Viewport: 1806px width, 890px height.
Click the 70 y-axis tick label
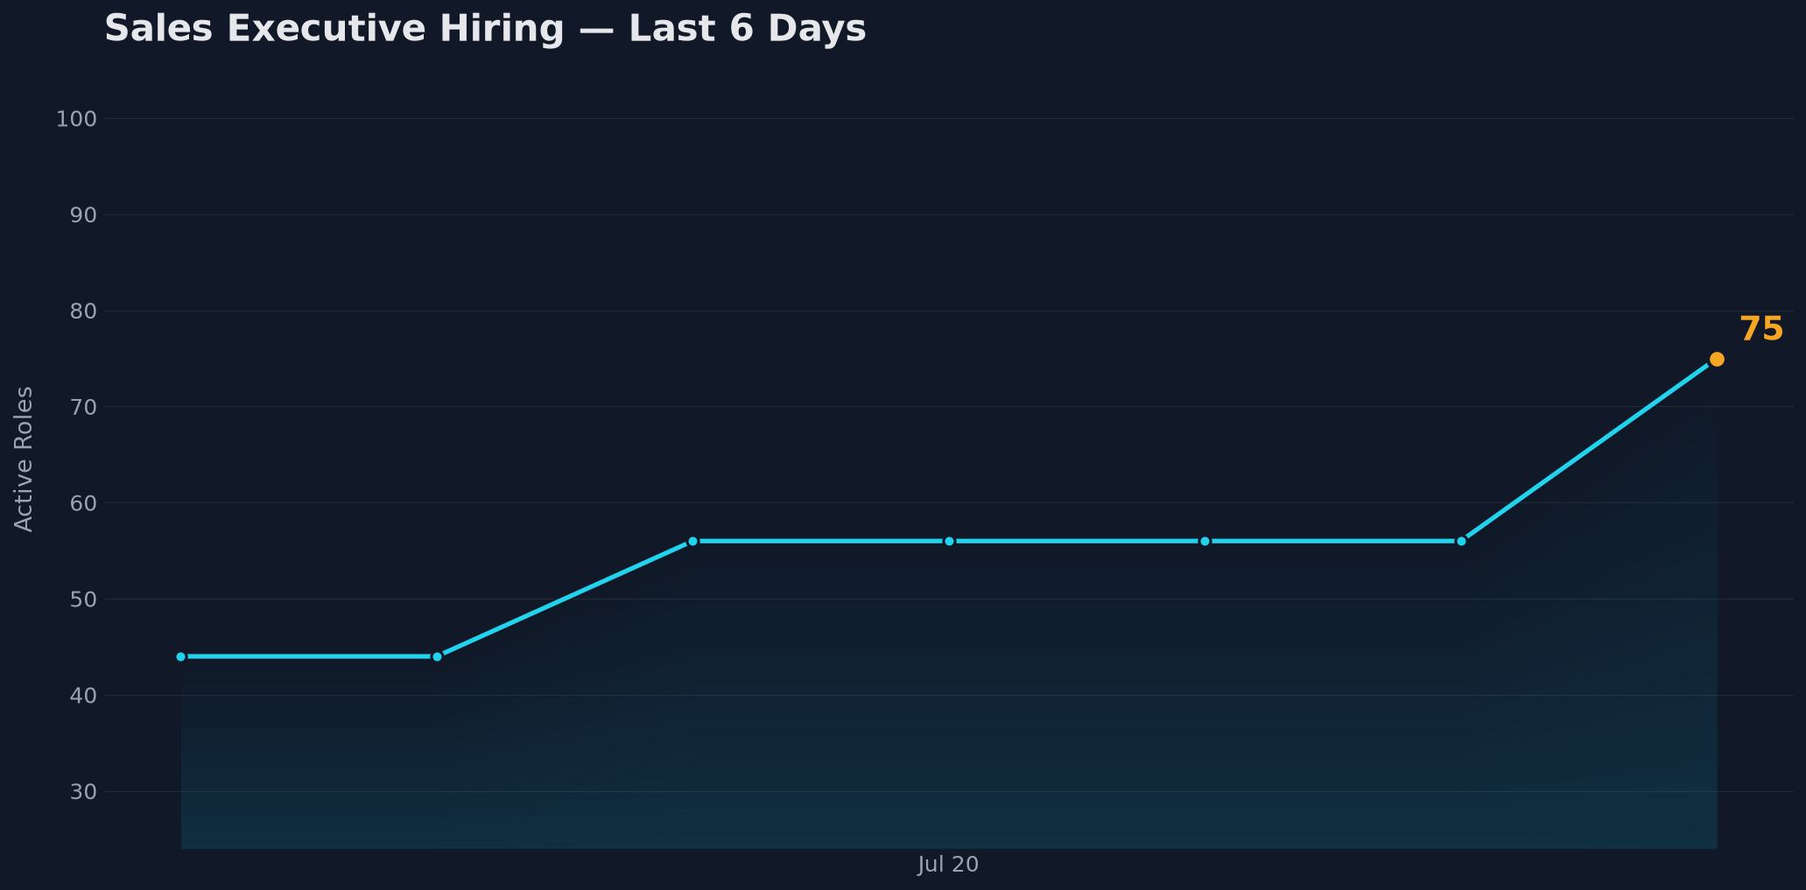[82, 407]
